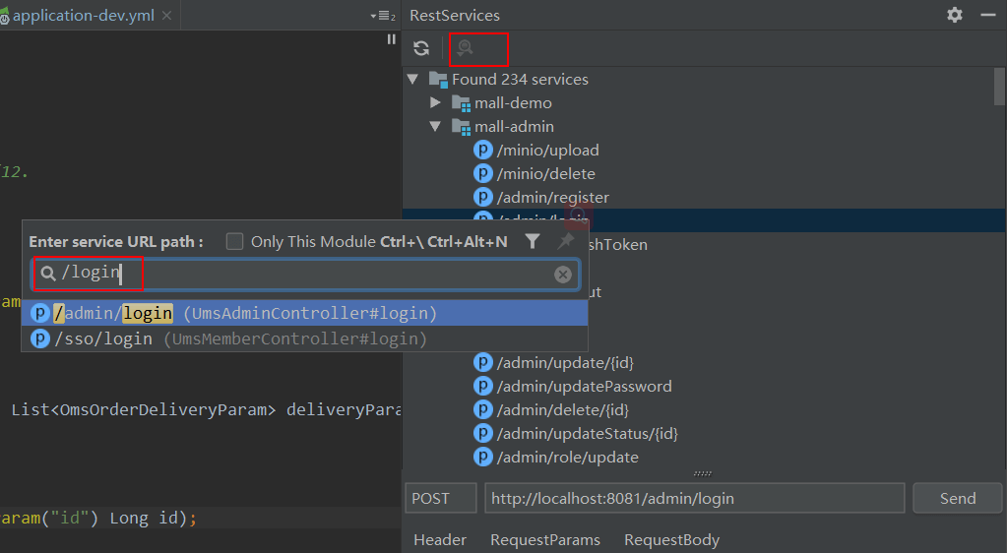Viewport: 1007px width, 553px height.
Task: Click the POST method field
Action: coord(441,499)
